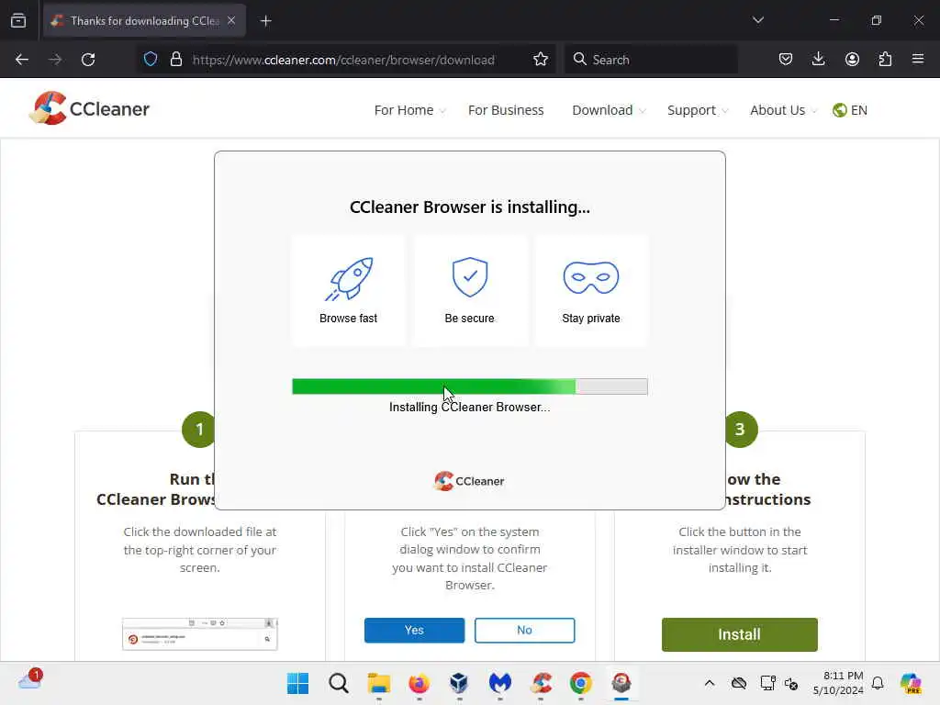The height and width of the screenshot is (705, 940).
Task: Open the Firefox hamburger menu
Action: coord(918,59)
